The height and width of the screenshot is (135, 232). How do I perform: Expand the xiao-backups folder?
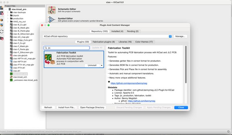8,12
